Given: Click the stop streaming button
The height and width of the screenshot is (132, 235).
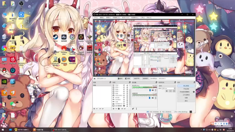Looking at the screenshot, I should point(186,86).
